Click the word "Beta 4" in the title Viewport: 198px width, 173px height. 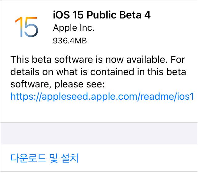coord(136,15)
